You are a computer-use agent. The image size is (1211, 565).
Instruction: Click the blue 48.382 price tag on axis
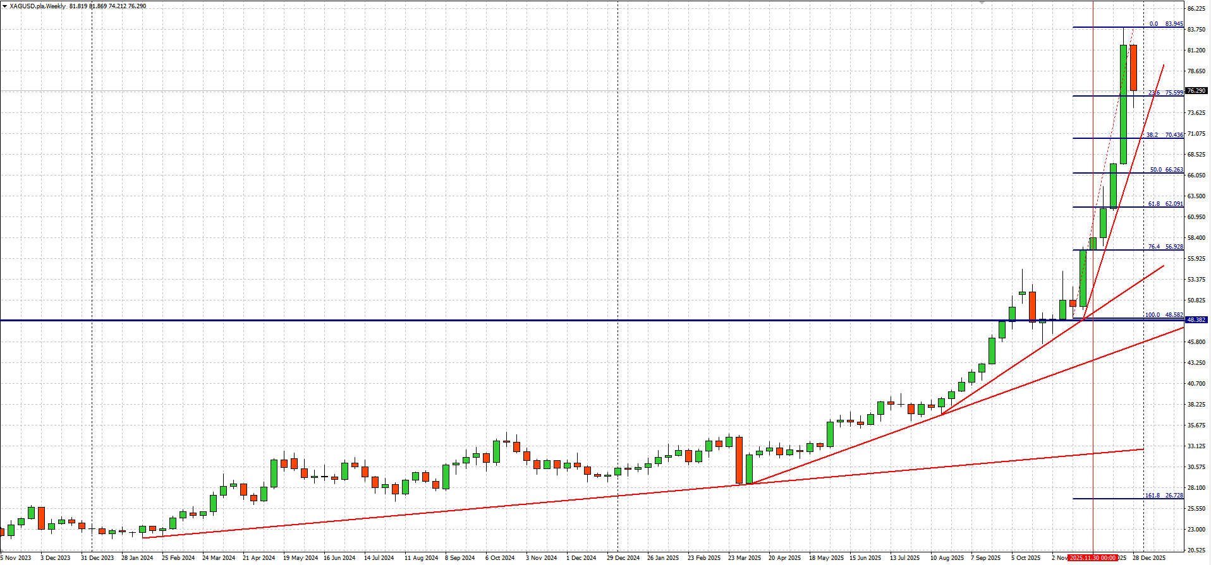(x=1196, y=320)
